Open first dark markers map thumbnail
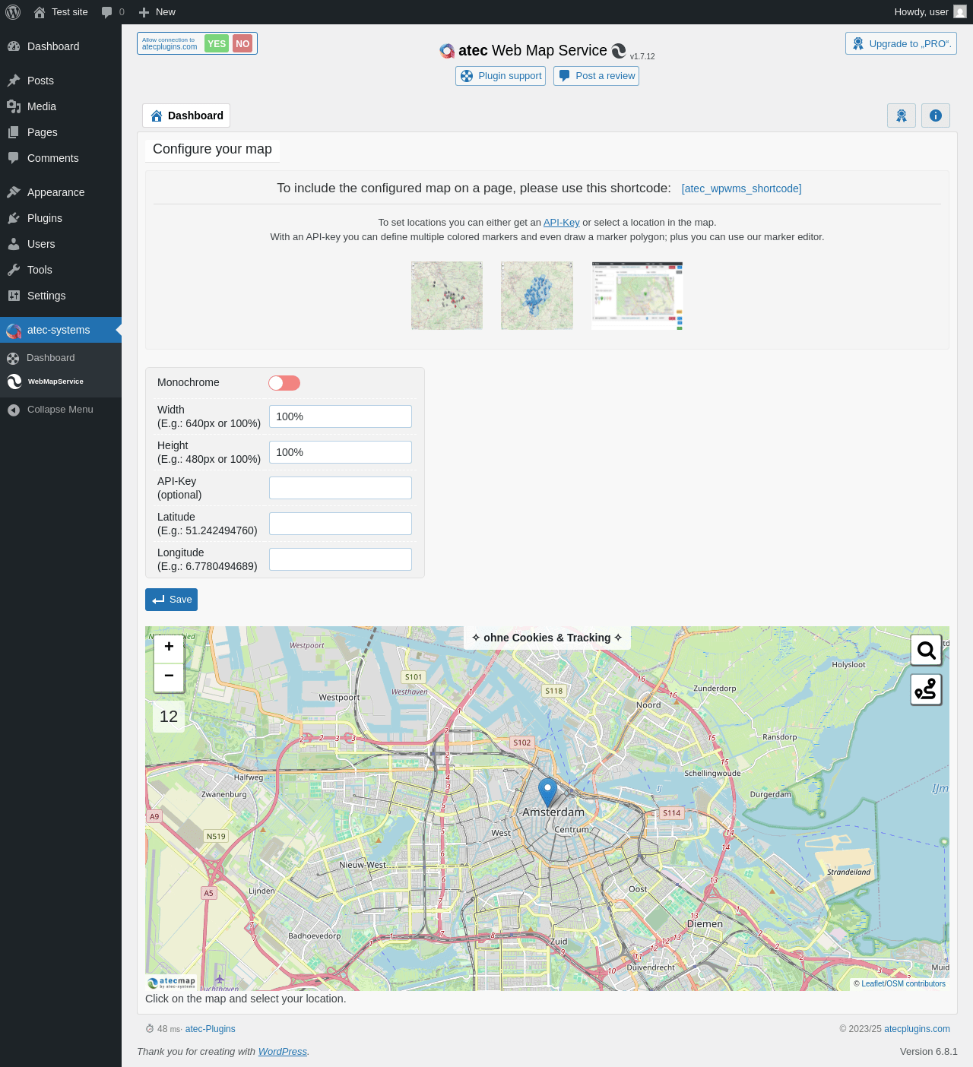This screenshot has width=973, height=1067. coord(447,296)
